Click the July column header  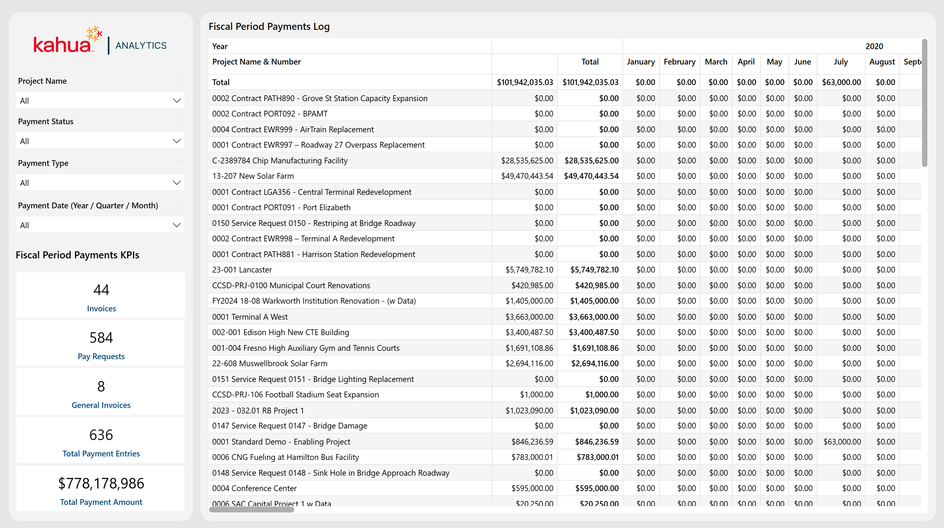click(x=840, y=62)
